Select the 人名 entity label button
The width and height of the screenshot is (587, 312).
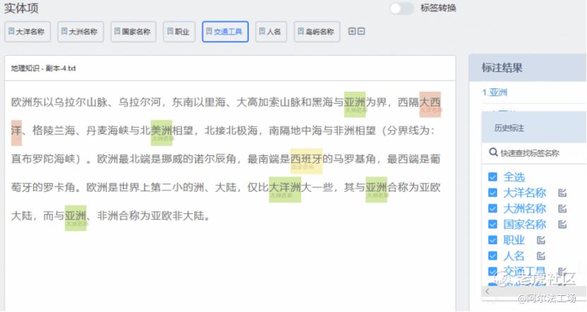coord(271,32)
